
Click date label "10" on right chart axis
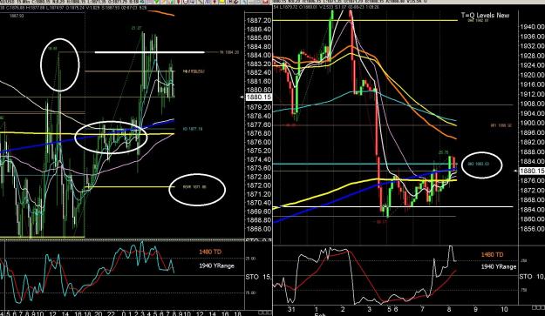click(504, 309)
